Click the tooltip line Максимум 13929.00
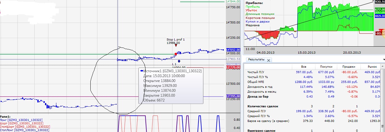Viewport: 385px width, 132px height. 160,85
